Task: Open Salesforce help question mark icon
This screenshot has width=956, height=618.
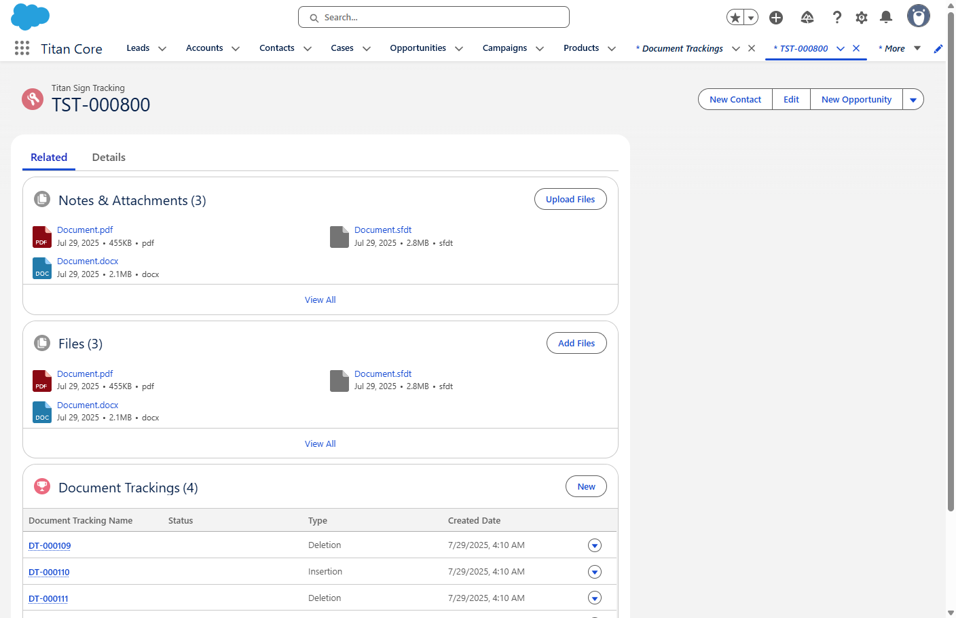Action: coord(836,17)
